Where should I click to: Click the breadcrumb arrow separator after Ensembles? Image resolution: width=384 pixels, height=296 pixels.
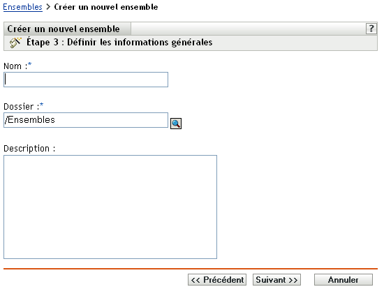click(48, 7)
